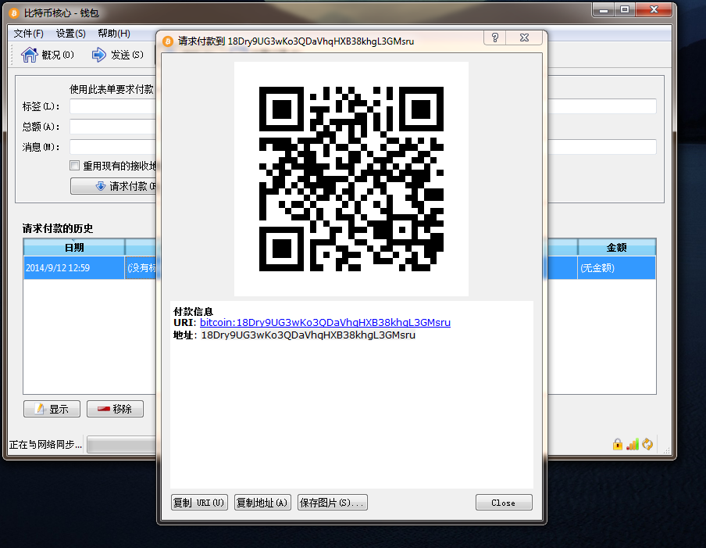Click the blue arrow send icon

[x=99, y=55]
